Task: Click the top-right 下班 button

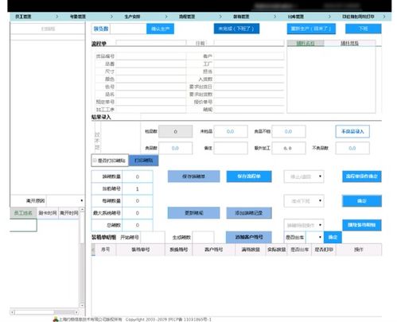Action: pyautogui.click(x=363, y=29)
